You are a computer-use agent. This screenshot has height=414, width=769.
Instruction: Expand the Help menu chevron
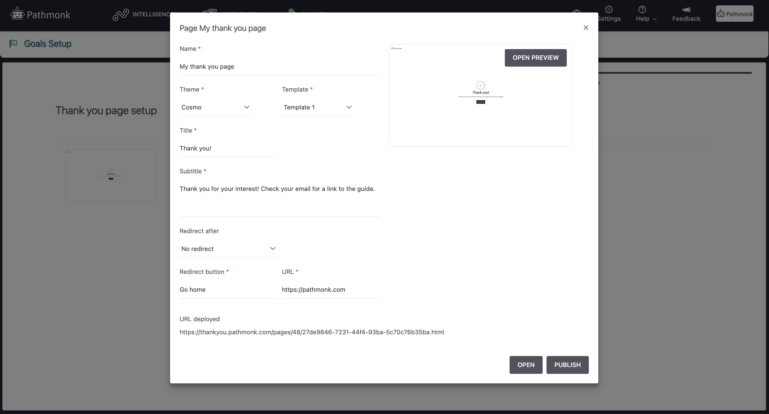(654, 18)
